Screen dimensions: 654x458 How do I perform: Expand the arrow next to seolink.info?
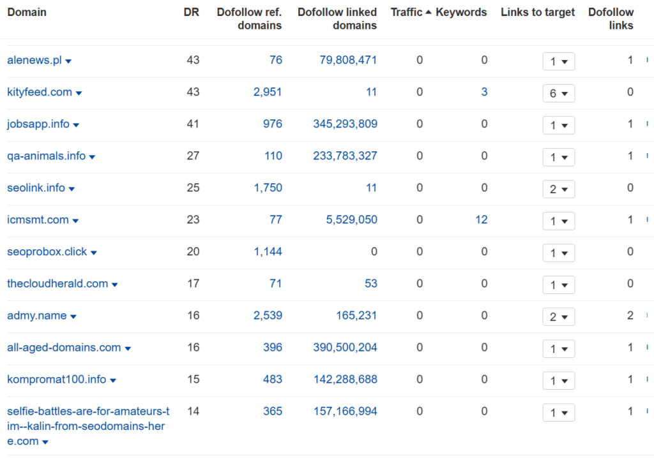72,189
